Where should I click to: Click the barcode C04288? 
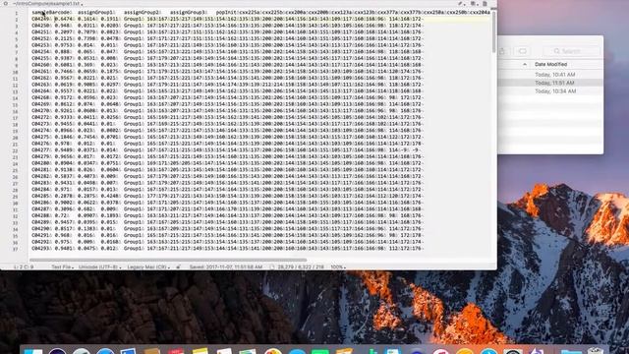41,215
